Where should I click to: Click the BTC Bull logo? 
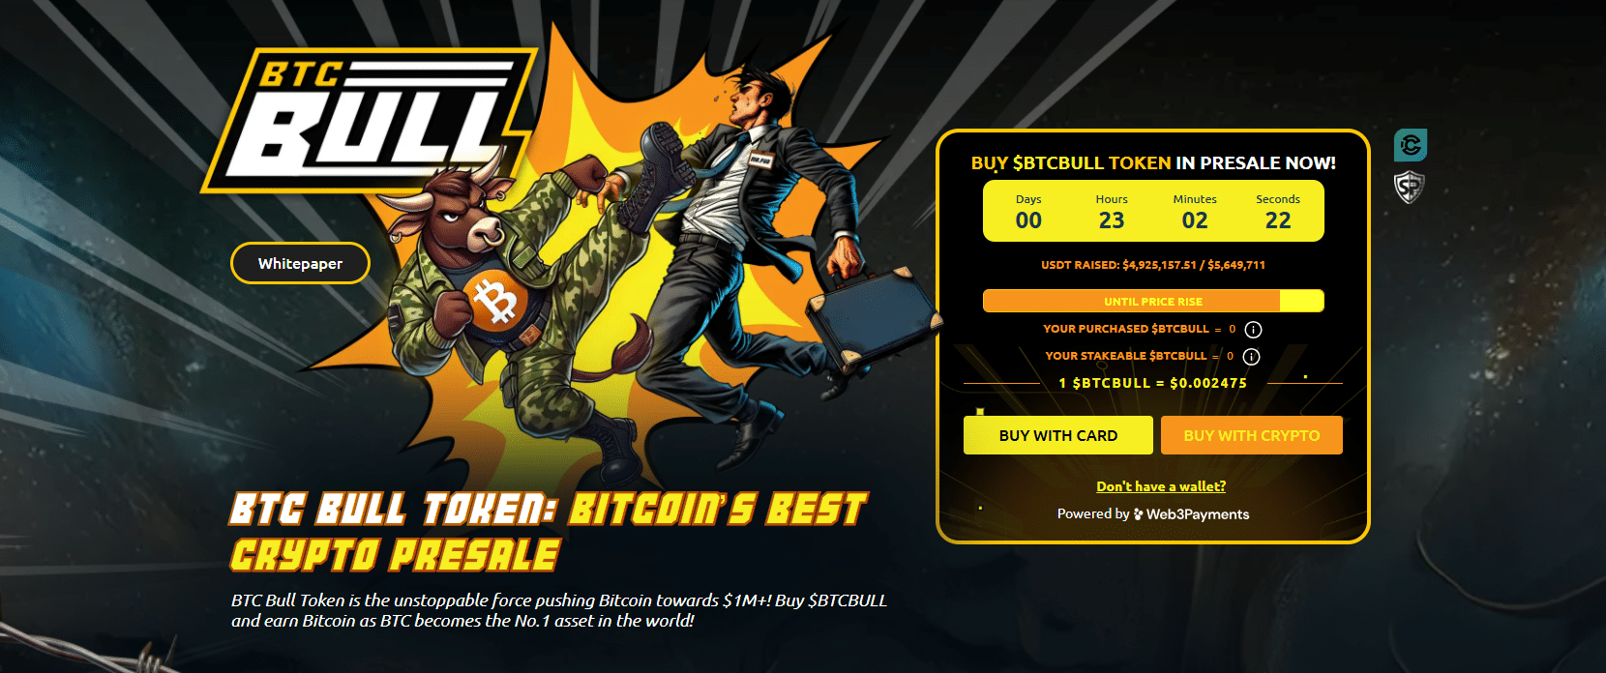point(369,120)
